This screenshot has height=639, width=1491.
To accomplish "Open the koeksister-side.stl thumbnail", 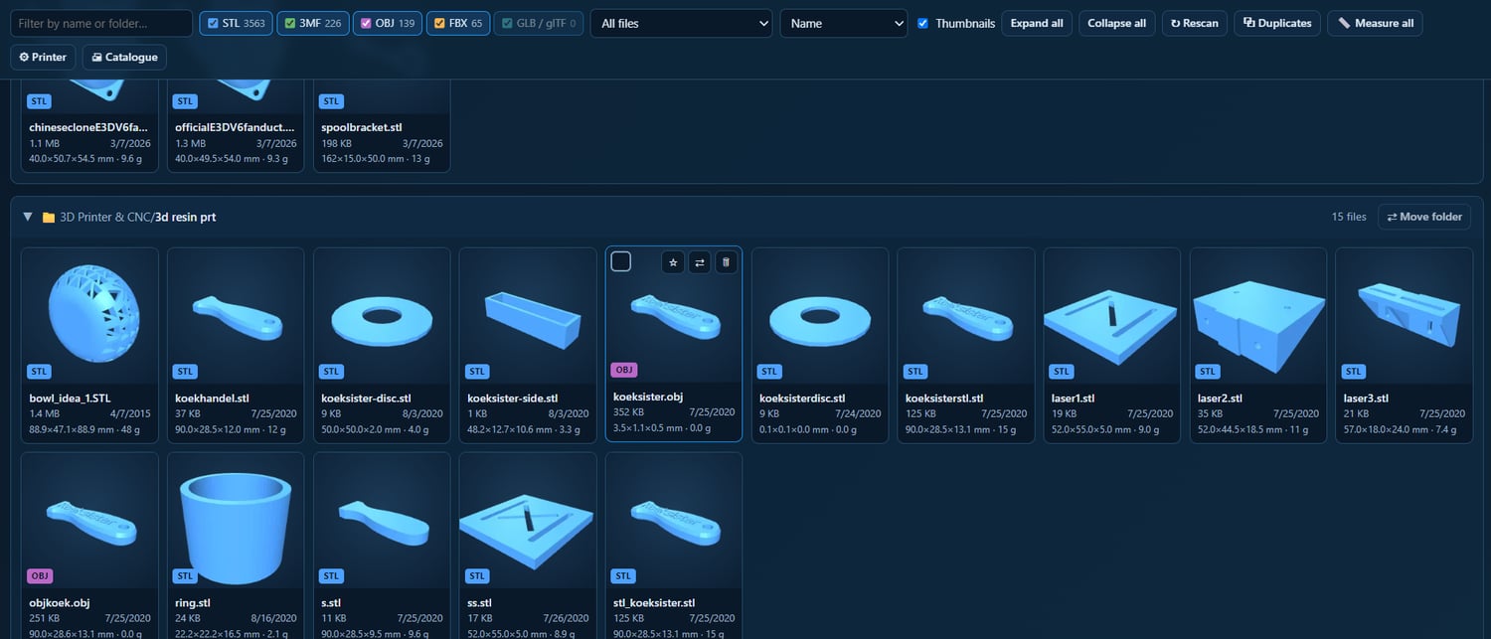I will [x=528, y=315].
